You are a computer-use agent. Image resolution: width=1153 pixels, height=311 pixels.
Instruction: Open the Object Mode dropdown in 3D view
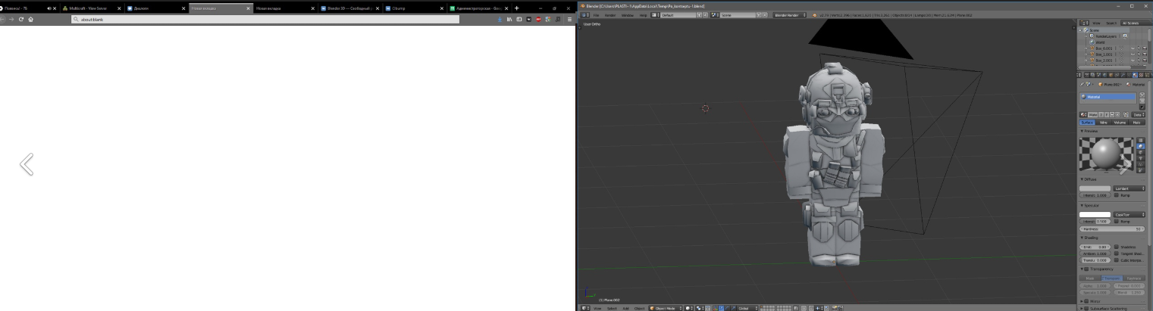click(x=666, y=308)
